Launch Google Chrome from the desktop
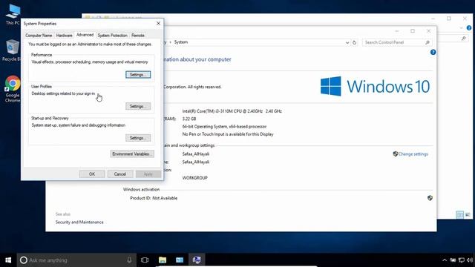Image resolution: width=475 pixels, height=267 pixels. click(12, 88)
